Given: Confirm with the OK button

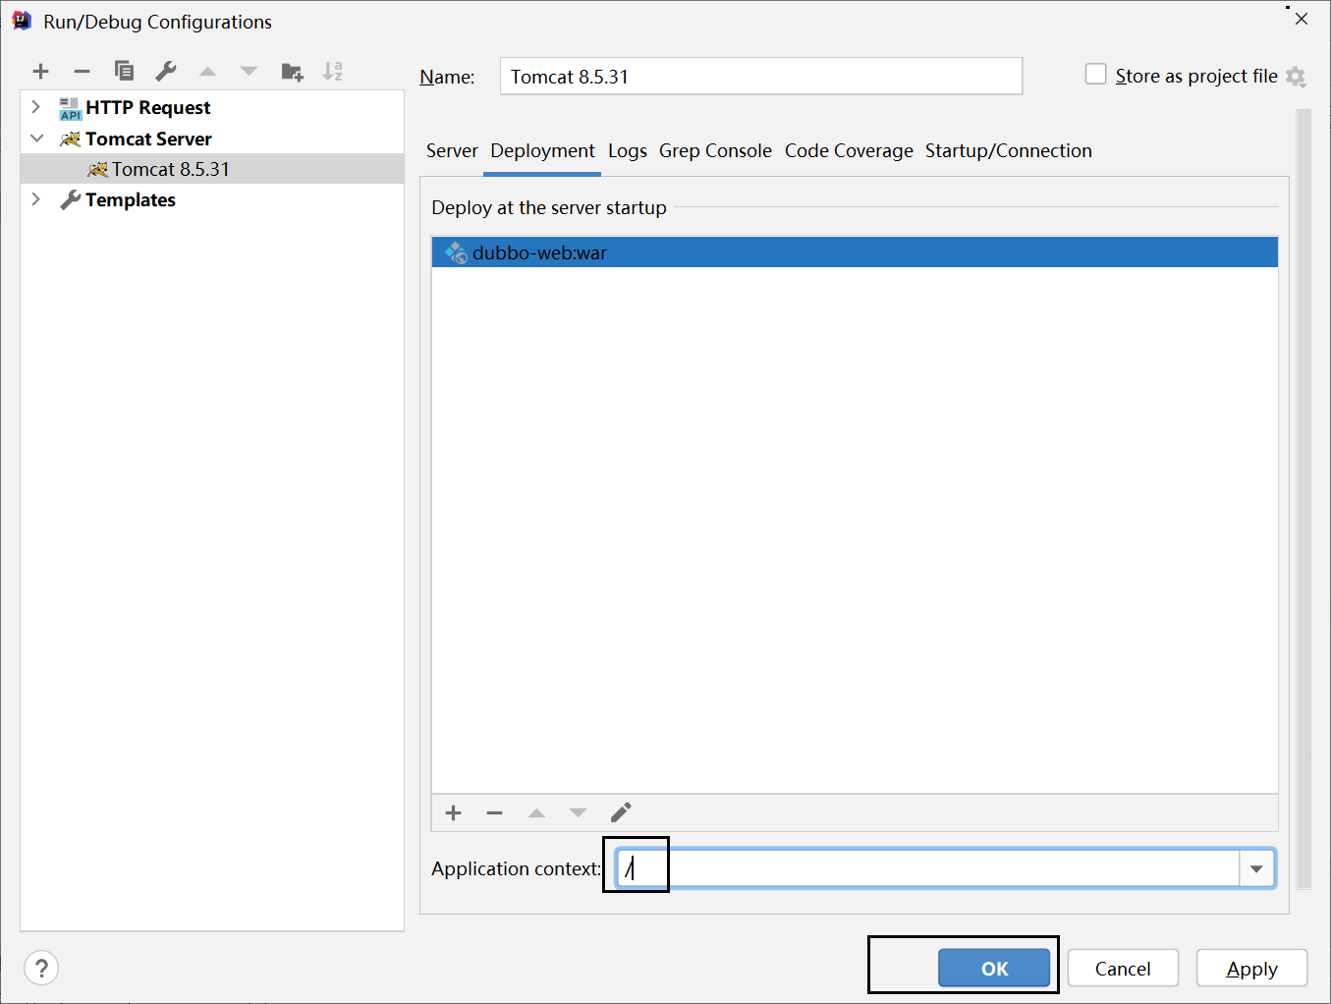Looking at the screenshot, I should point(994,969).
